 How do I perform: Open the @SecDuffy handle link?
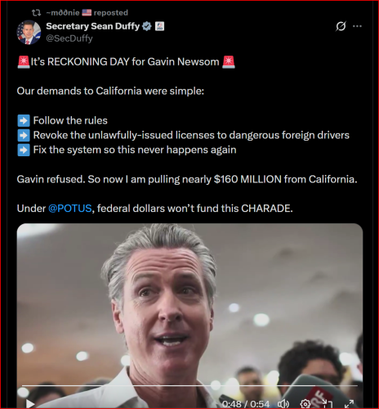pyautogui.click(x=69, y=38)
